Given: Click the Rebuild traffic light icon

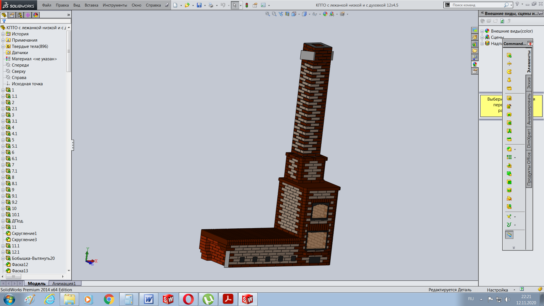Looking at the screenshot, I should tap(247, 5).
